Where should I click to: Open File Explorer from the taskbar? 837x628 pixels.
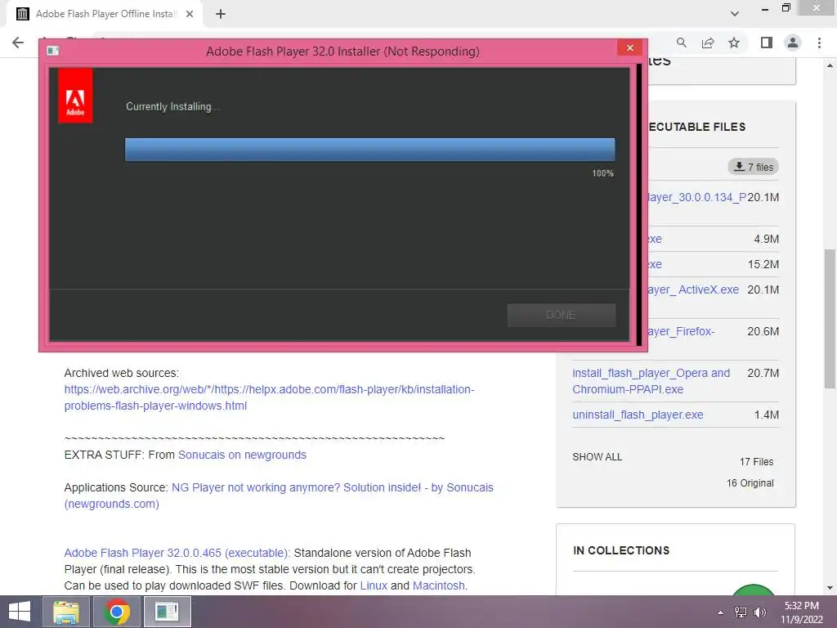(x=65, y=612)
